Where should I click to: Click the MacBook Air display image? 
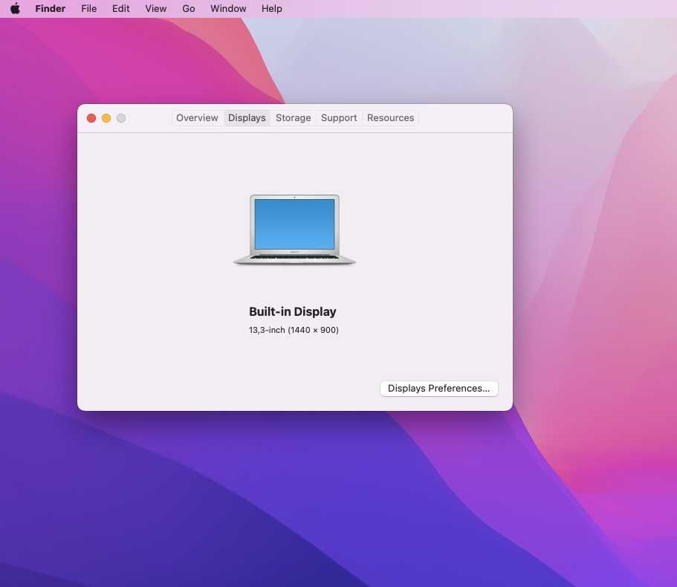[x=294, y=229]
